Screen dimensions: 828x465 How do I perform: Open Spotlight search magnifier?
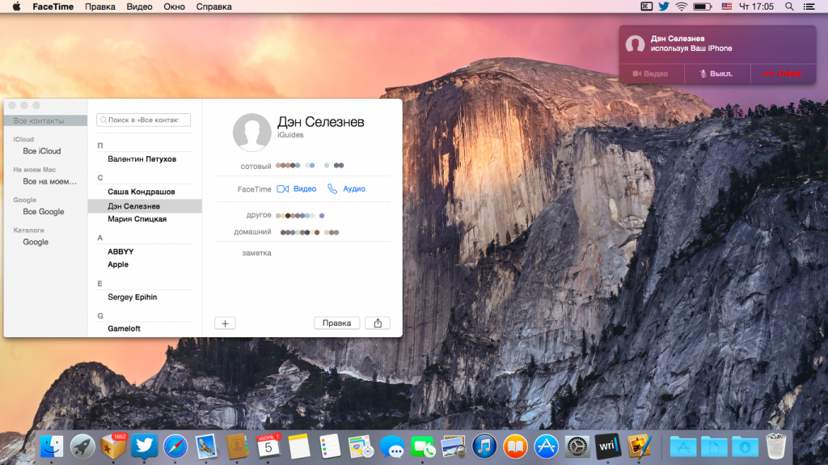[x=789, y=6]
